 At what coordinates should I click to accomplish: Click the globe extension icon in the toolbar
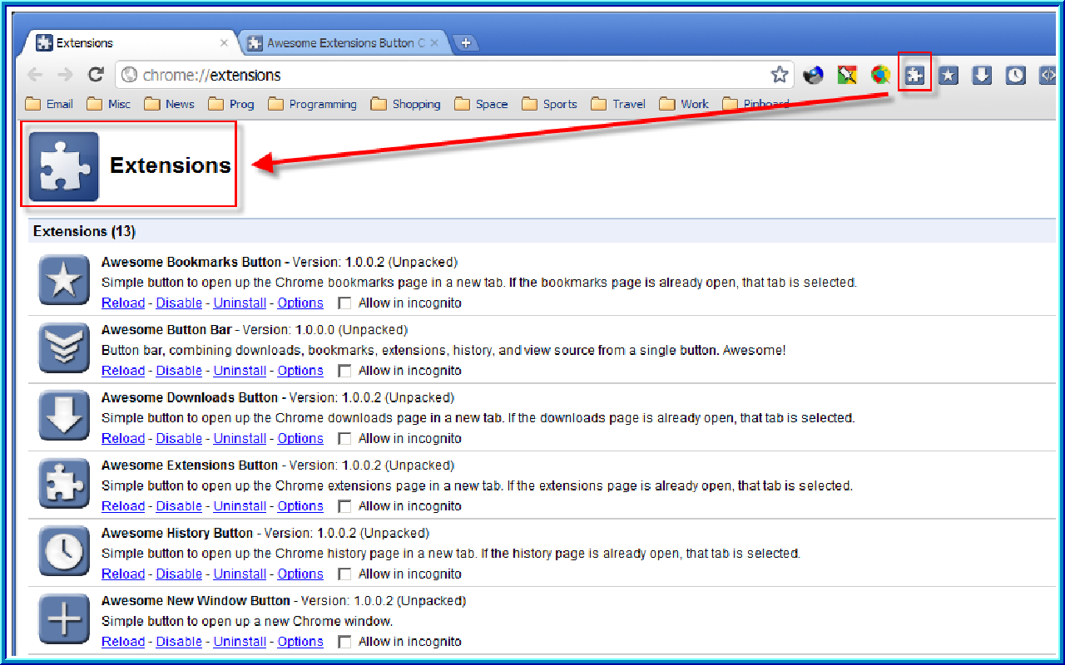[813, 75]
